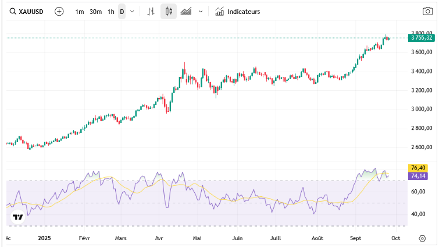Choose the 1h timeframe

(110, 12)
